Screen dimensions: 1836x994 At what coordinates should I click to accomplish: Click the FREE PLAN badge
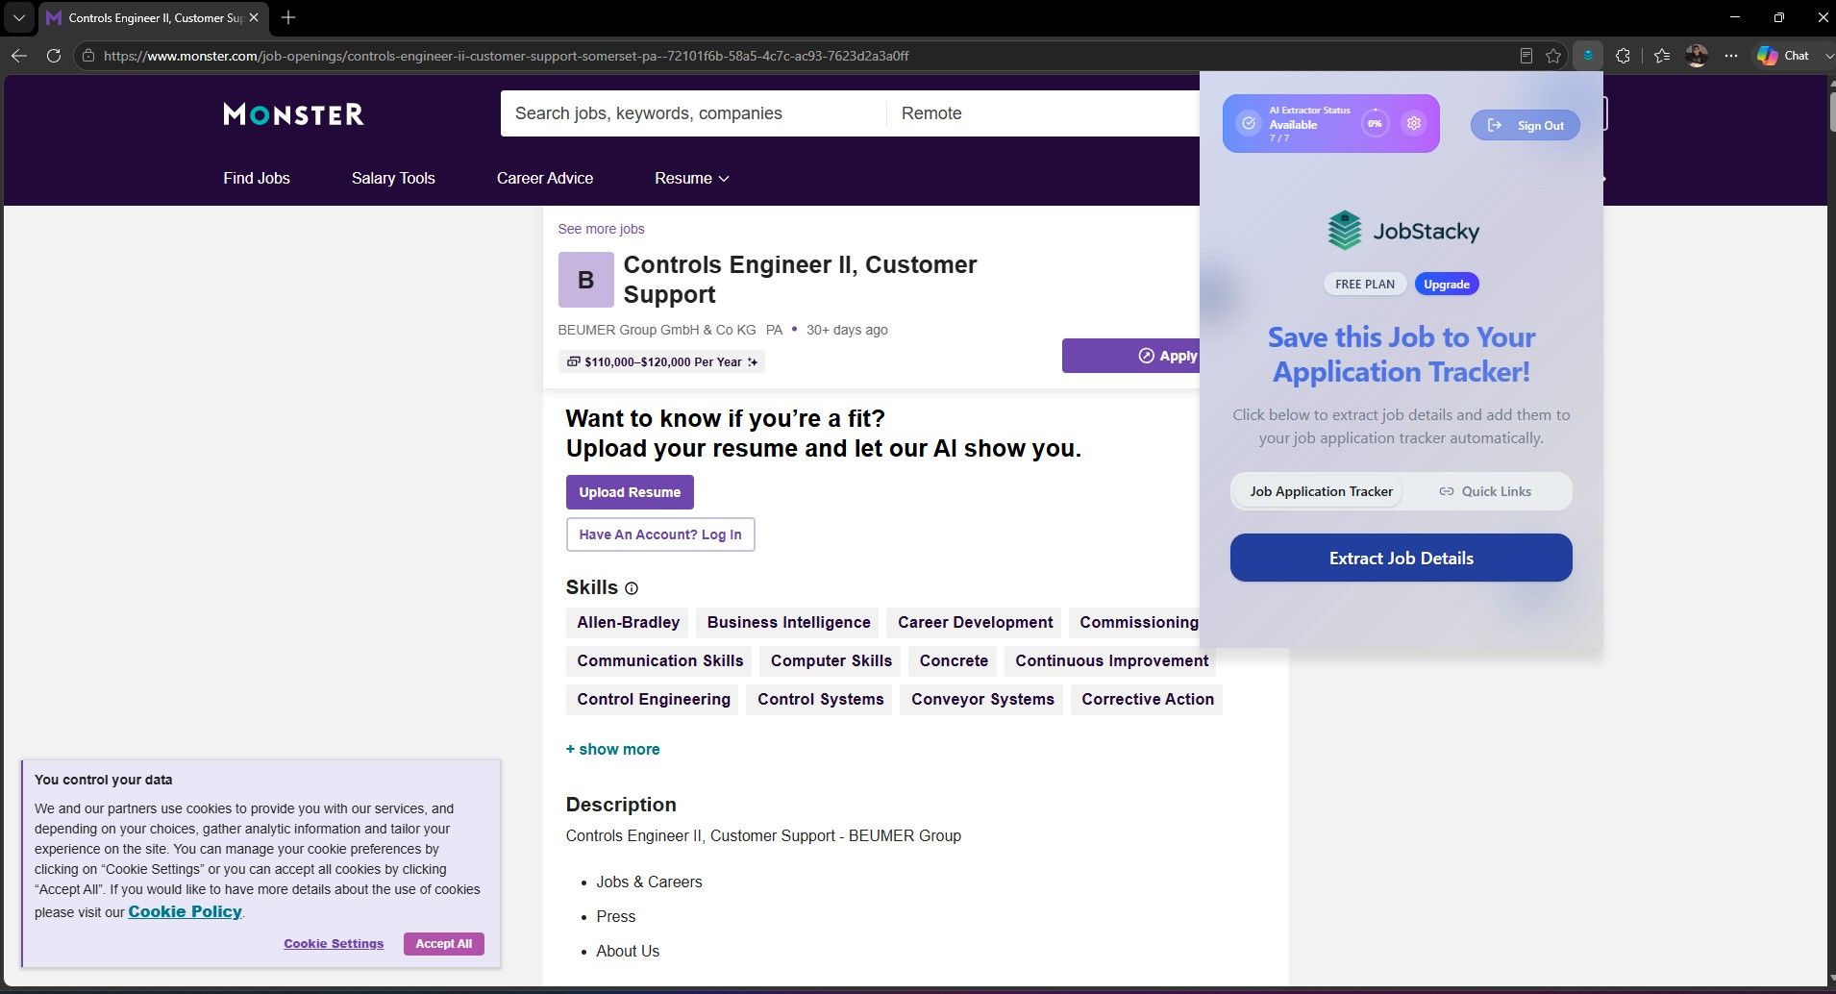(x=1364, y=285)
